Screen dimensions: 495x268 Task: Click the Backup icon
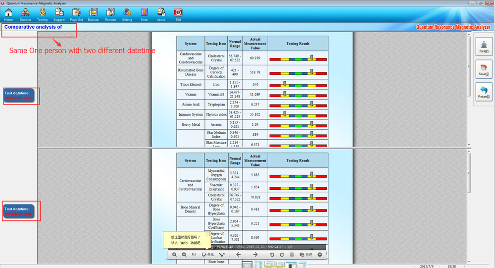click(93, 14)
